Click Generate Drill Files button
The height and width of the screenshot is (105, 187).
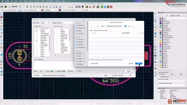click(x=118, y=76)
